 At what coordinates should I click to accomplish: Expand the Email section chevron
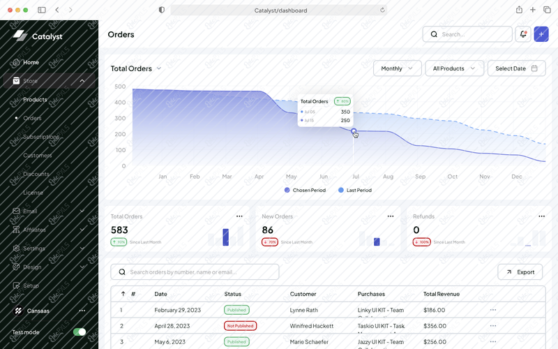click(x=82, y=211)
